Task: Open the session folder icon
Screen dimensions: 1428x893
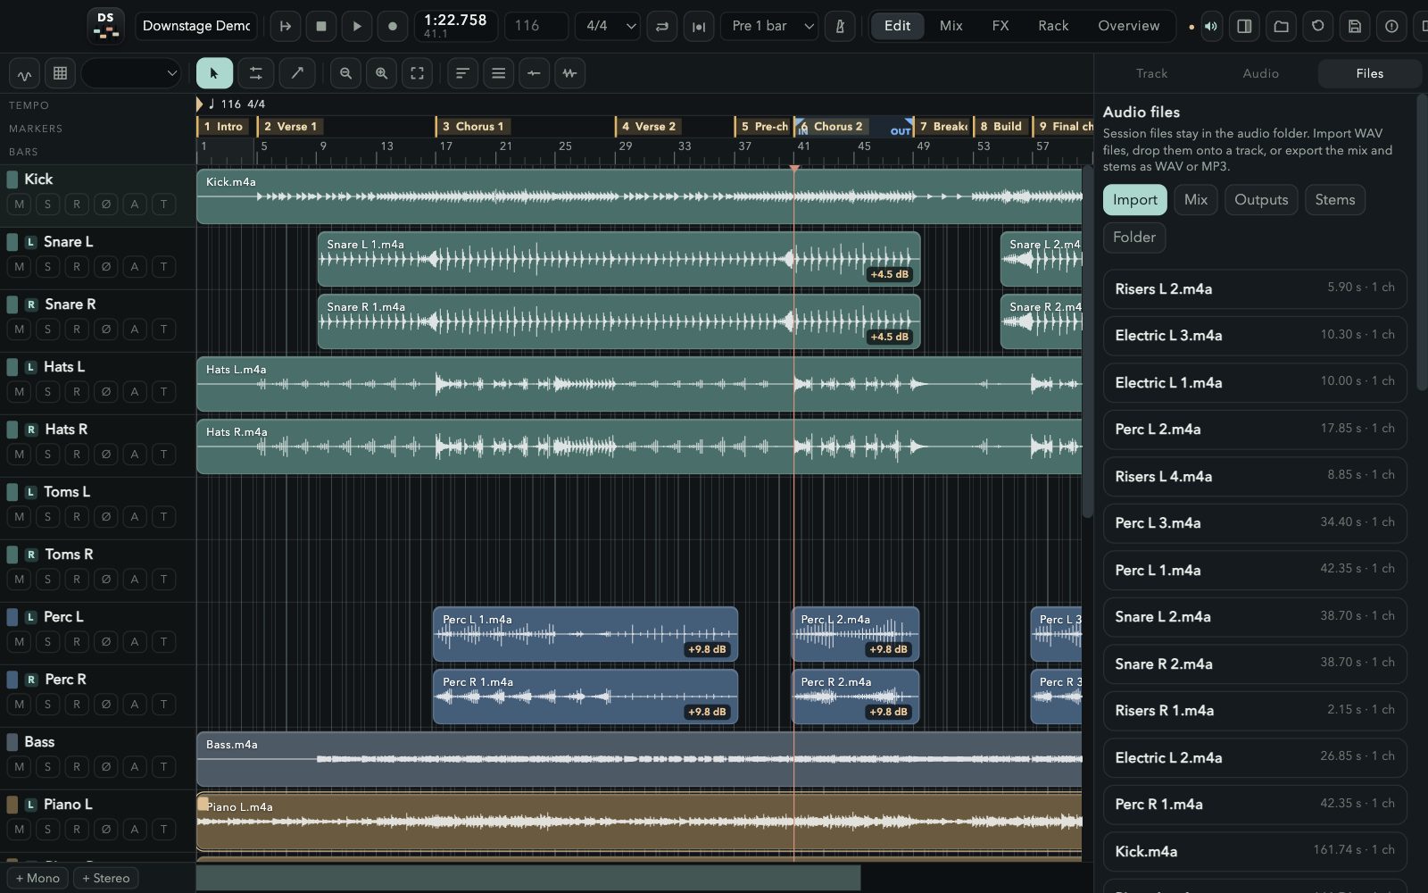Action: pyautogui.click(x=1281, y=26)
